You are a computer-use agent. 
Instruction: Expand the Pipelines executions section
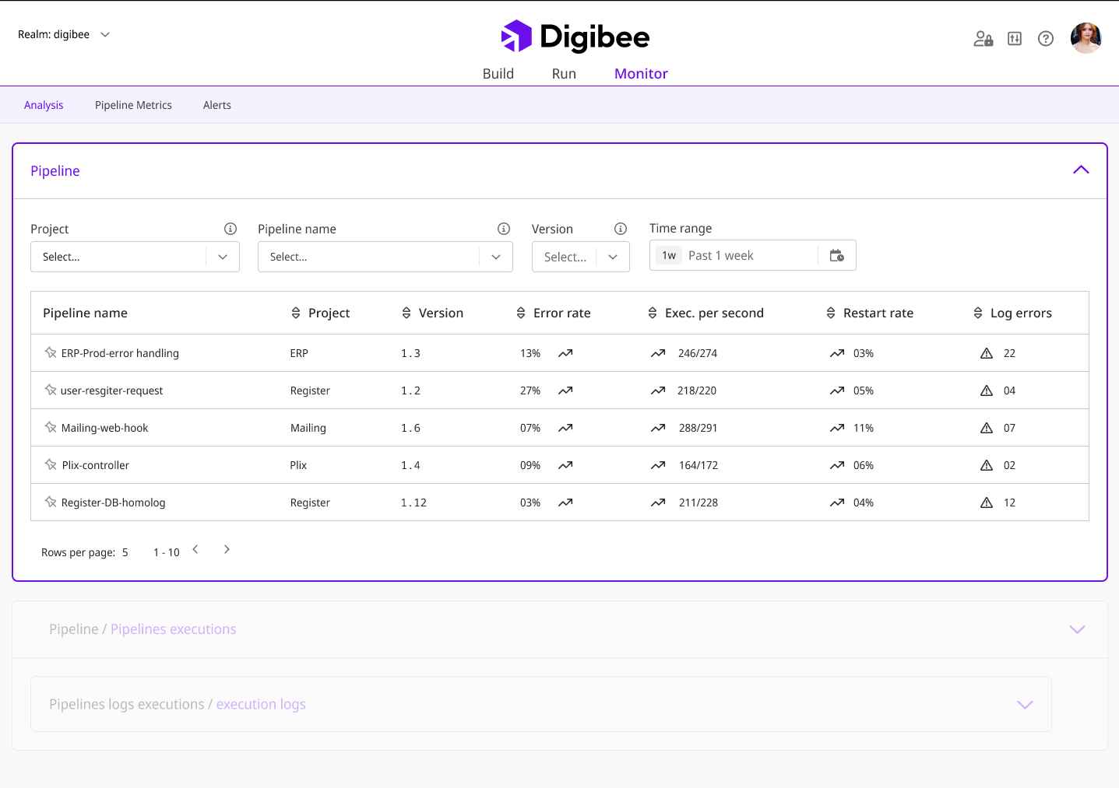tap(1077, 629)
